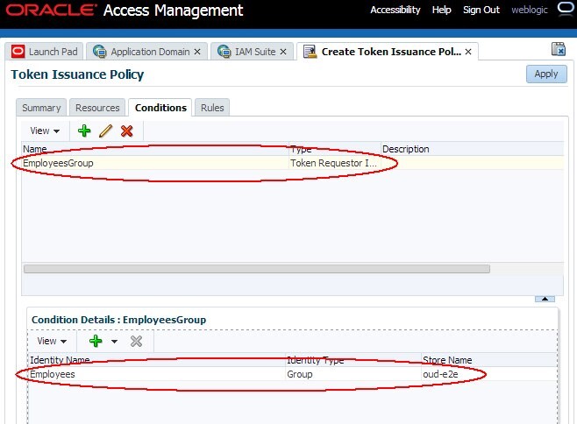This screenshot has height=424, width=577.
Task: Click Oracle ring icon beside weblogic
Action: click(566, 8)
